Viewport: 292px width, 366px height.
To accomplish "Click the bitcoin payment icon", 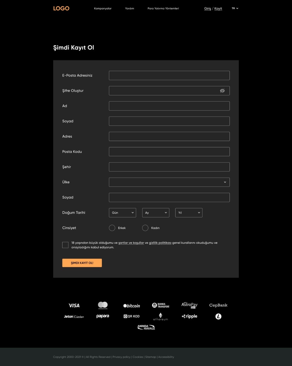I will [x=131, y=306].
